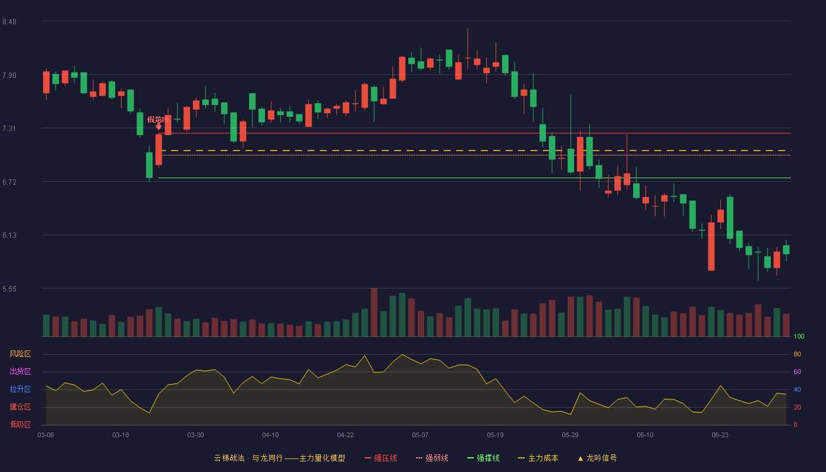Select the 03-06 date axis label
This screenshot has width=826, height=472.
pyautogui.click(x=45, y=435)
